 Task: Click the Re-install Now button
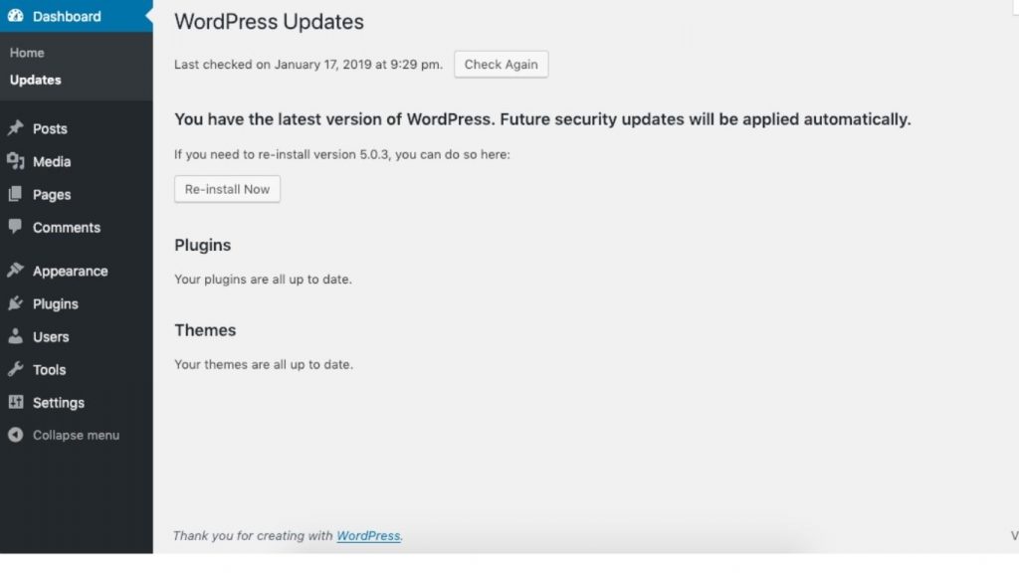[227, 189]
